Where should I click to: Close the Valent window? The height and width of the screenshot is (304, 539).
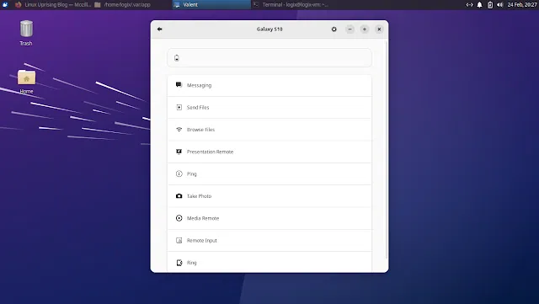[379, 29]
